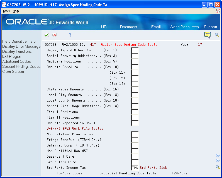Image resolution: width=222 pixels, height=178 pixels.
Task: Open the Email link in the banner
Action: (156, 27)
